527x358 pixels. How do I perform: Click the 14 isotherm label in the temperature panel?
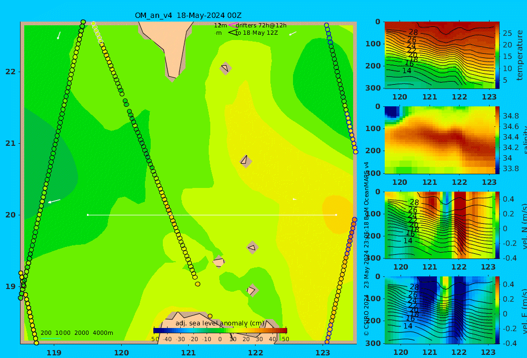click(x=407, y=71)
